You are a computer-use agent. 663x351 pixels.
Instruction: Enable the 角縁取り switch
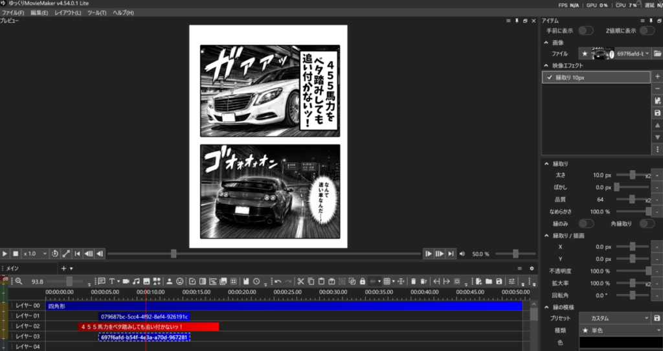[x=647, y=223]
